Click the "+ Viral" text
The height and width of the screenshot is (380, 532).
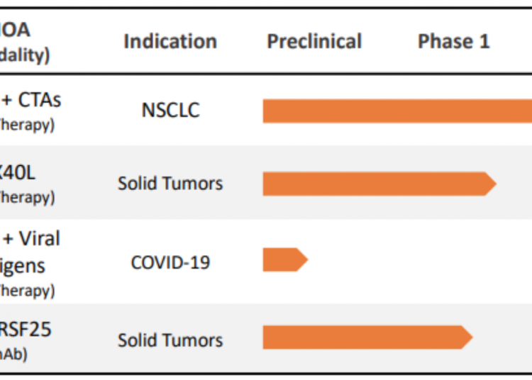point(32,239)
